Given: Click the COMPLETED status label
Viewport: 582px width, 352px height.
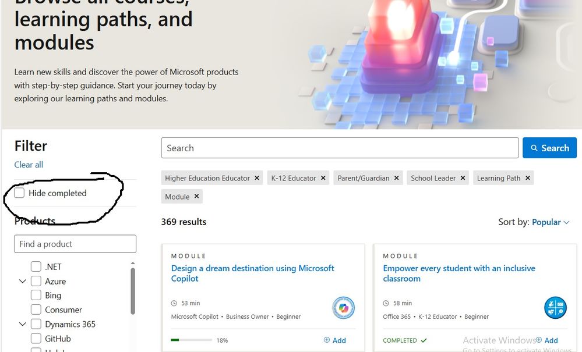Looking at the screenshot, I should 400,340.
